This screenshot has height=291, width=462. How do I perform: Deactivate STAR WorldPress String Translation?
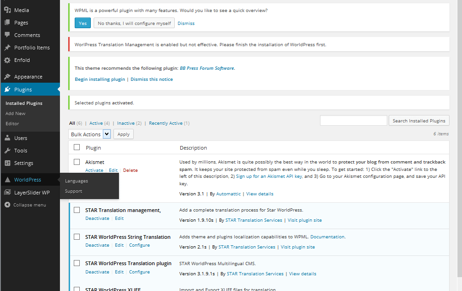pos(97,245)
